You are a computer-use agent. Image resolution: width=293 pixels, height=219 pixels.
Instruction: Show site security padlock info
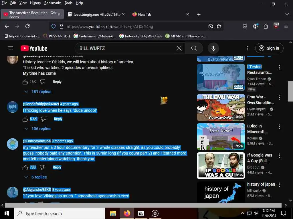61,27
